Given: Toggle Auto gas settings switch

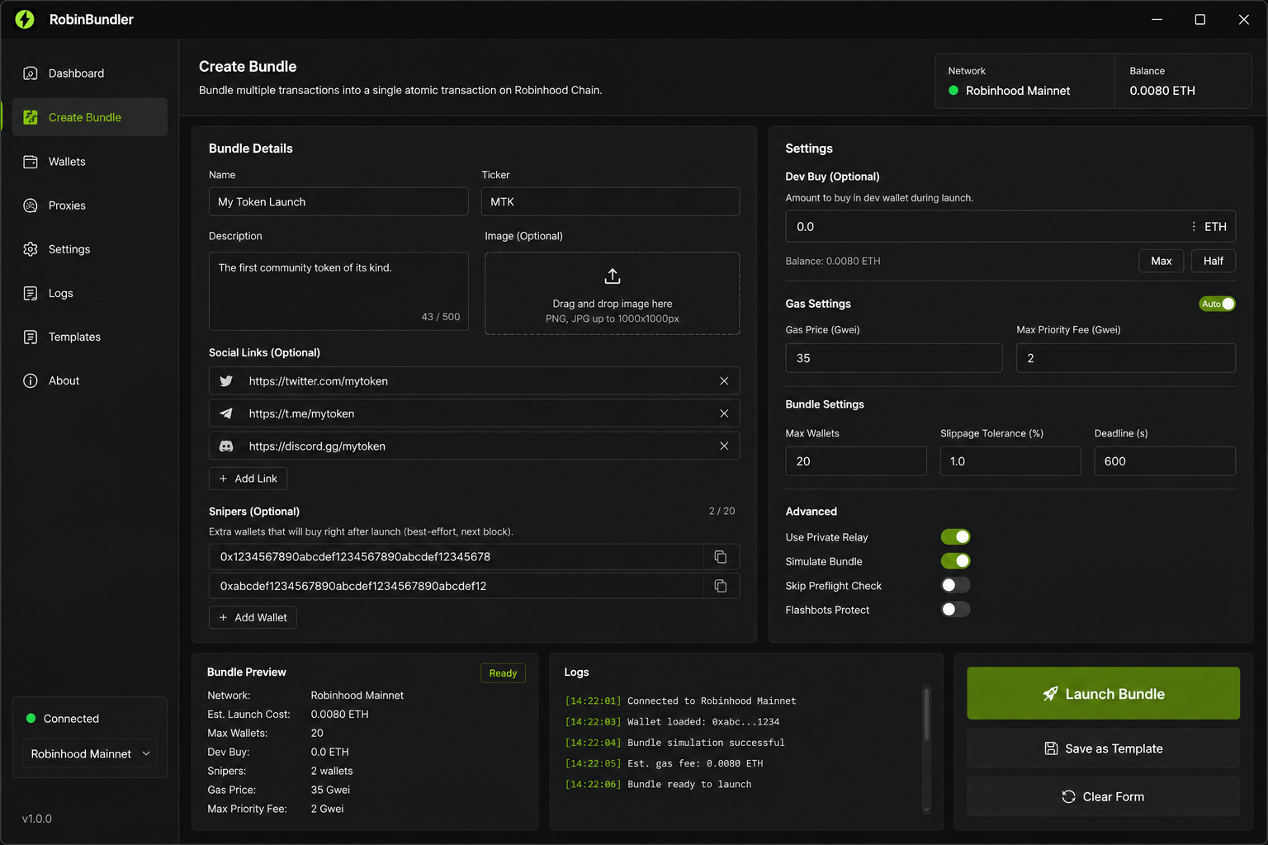Looking at the screenshot, I should [x=1218, y=304].
